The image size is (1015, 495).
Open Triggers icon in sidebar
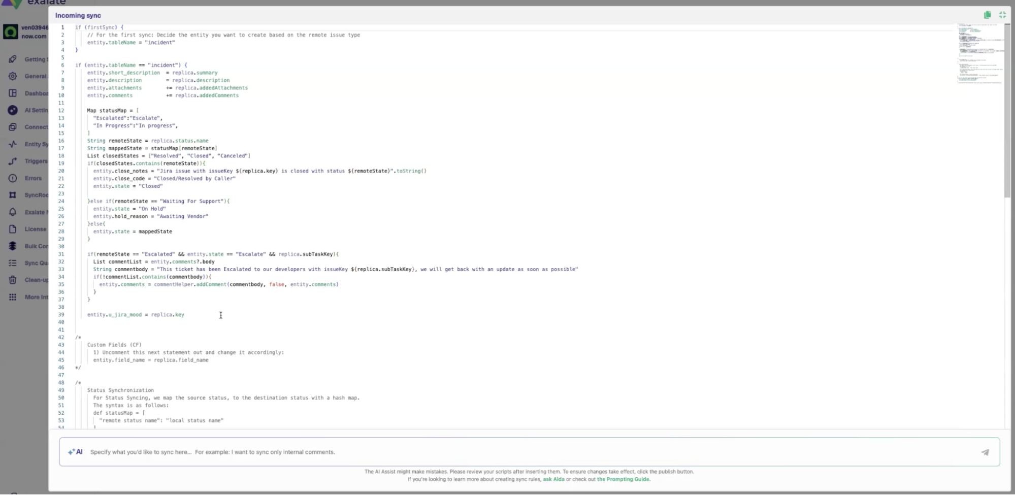[13, 161]
